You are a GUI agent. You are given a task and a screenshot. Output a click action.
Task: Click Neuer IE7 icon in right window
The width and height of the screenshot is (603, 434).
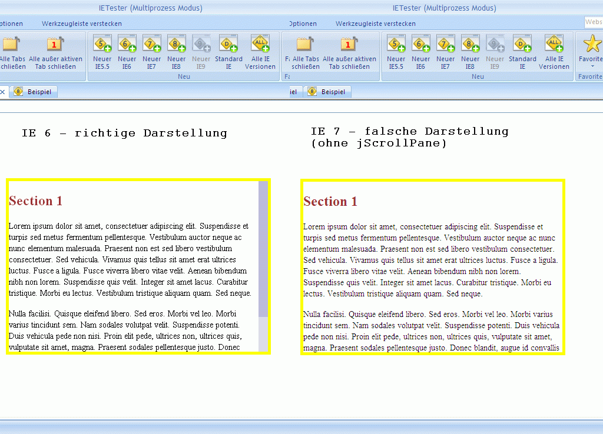point(445,52)
